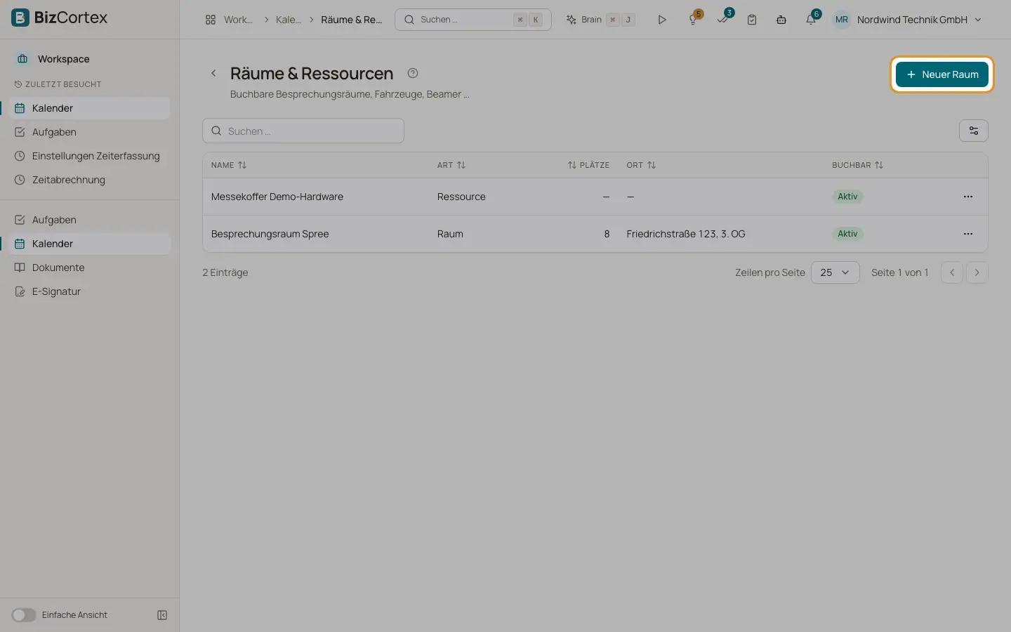The height and width of the screenshot is (632, 1011).
Task: Click the Friedrichstraße 123, 3. OG cell
Action: pyautogui.click(x=686, y=234)
